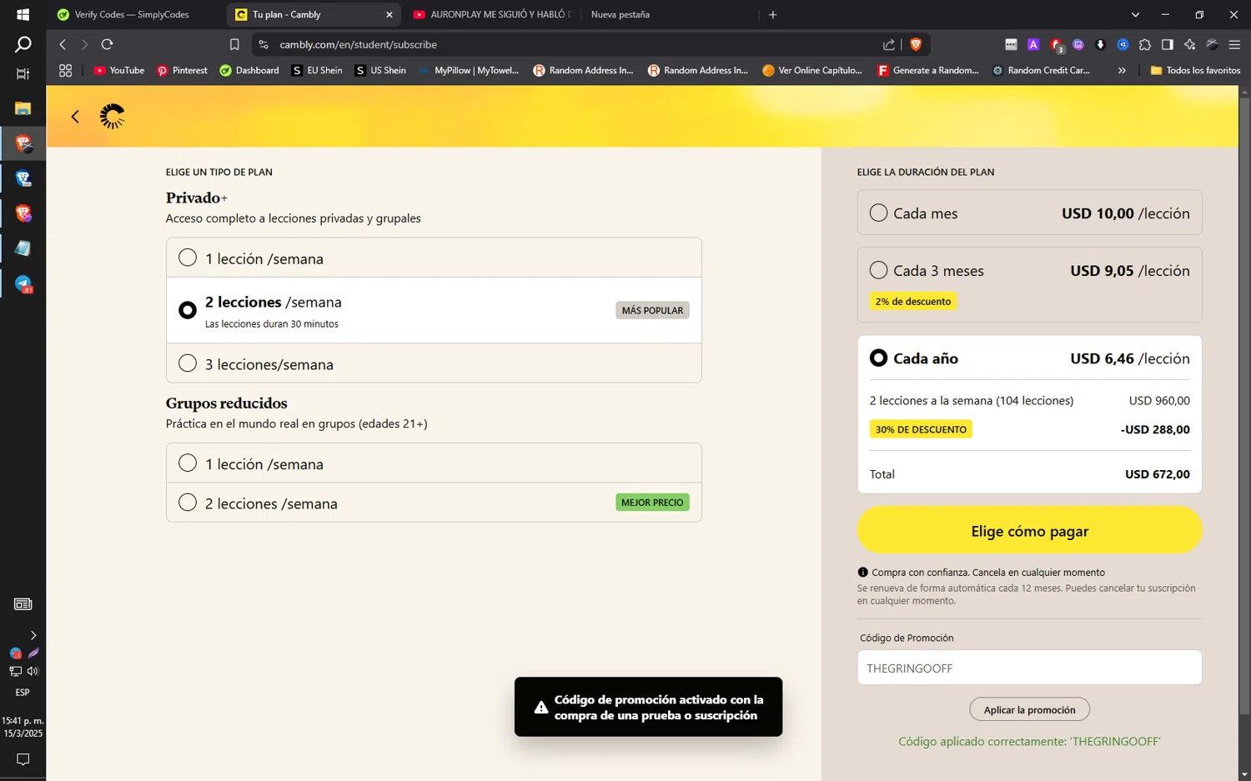The width and height of the screenshot is (1251, 781).
Task: Choose the Cada mes duration
Action: pos(1029,213)
